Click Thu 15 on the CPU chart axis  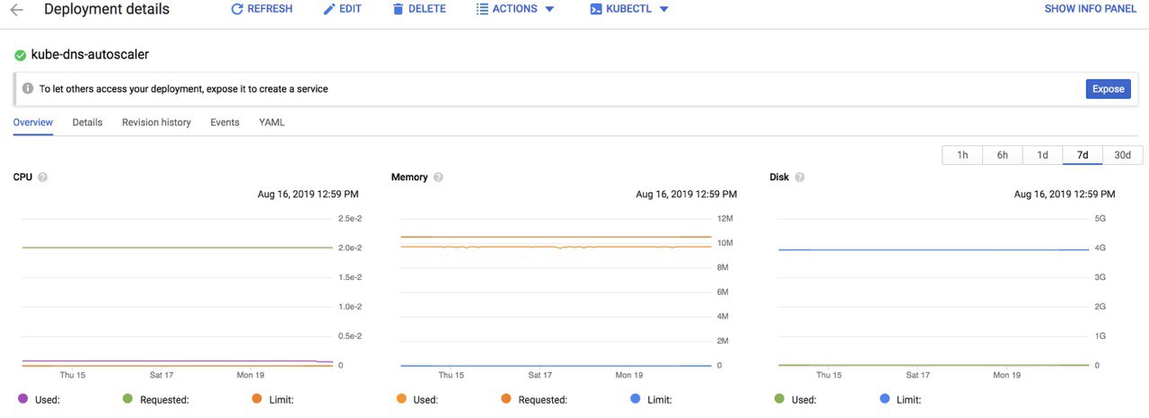73,375
